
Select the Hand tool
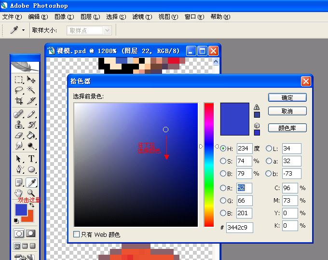click(x=19, y=193)
